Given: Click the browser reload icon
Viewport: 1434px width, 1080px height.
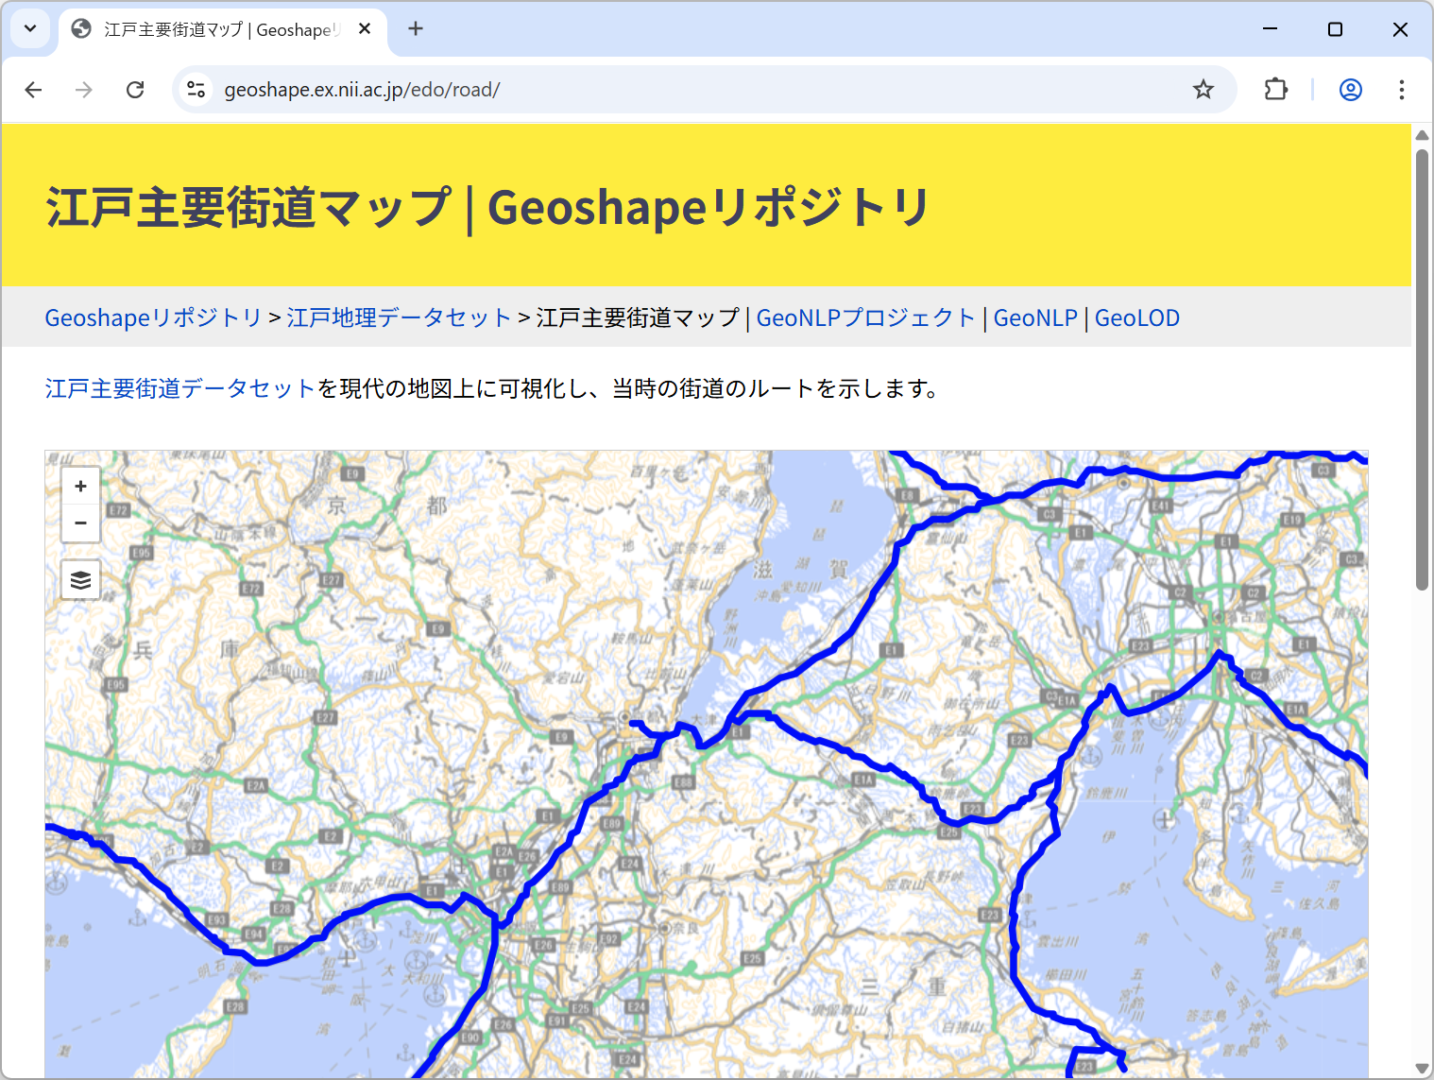Looking at the screenshot, I should point(135,89).
